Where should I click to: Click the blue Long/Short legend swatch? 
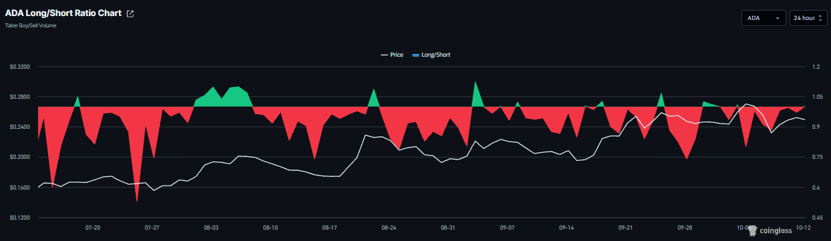pos(416,55)
